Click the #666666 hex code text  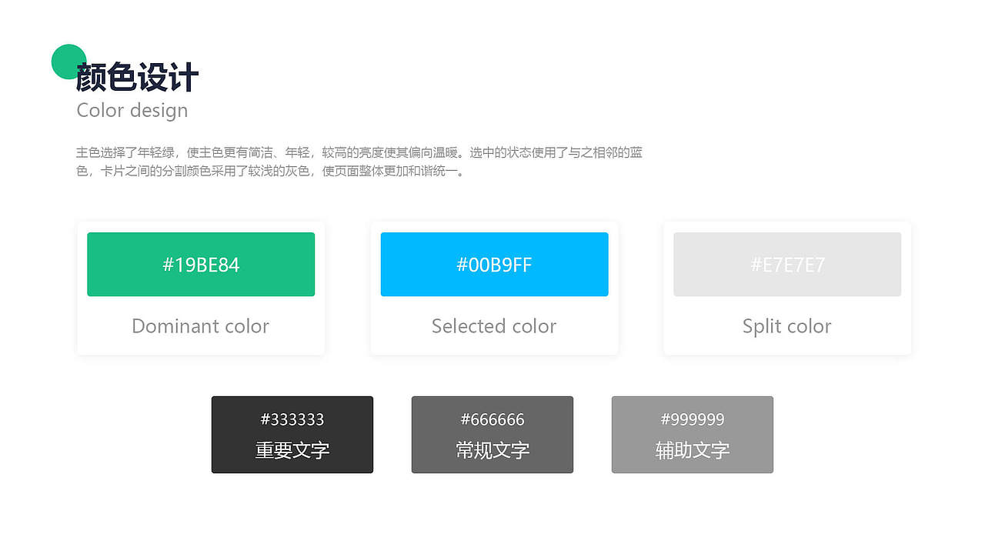click(x=492, y=419)
